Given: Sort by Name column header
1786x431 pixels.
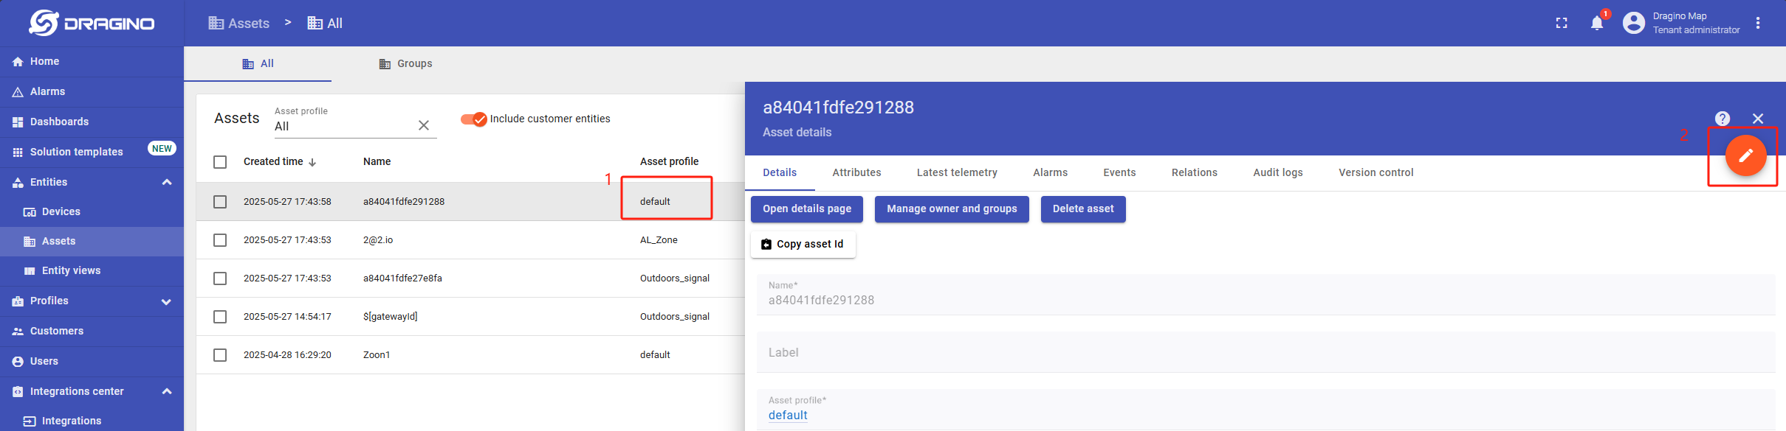Looking at the screenshot, I should pos(377,162).
